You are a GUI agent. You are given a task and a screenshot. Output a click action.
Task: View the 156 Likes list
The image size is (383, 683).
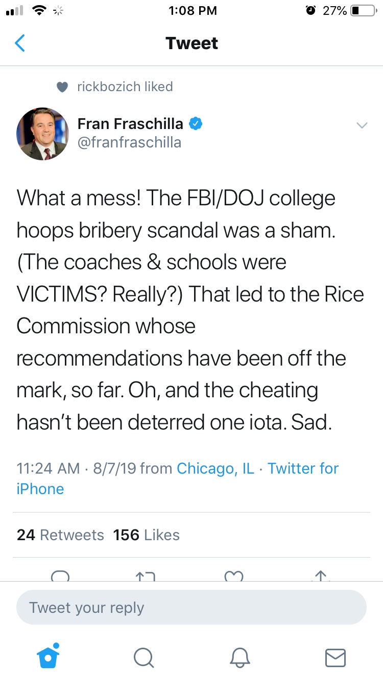[x=147, y=535]
